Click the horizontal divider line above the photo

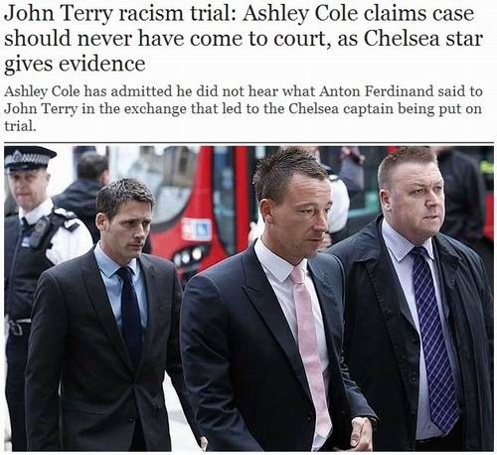[248, 143]
